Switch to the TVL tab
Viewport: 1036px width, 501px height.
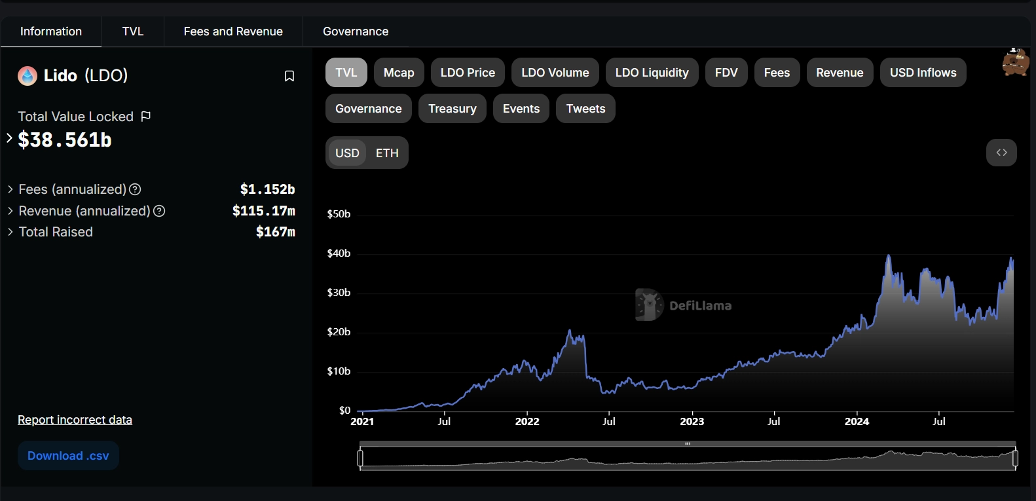click(133, 31)
